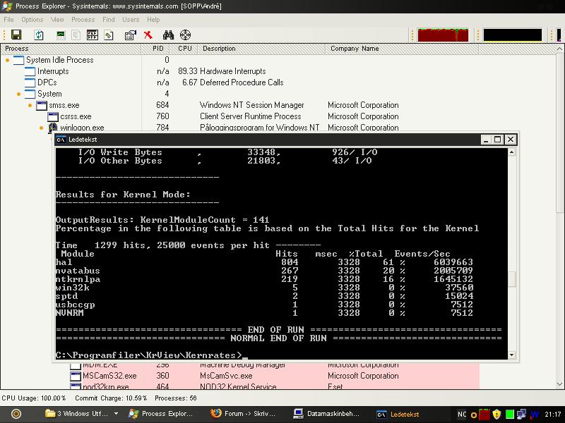
Task: Open the View menu
Action: click(x=57, y=20)
